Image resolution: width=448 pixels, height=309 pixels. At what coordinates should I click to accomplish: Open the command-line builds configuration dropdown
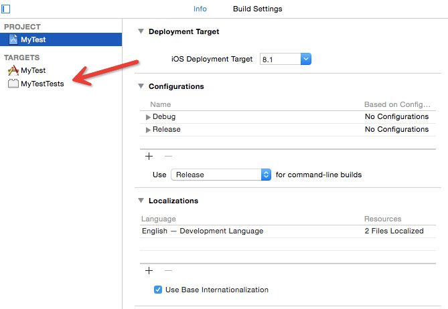pyautogui.click(x=265, y=175)
